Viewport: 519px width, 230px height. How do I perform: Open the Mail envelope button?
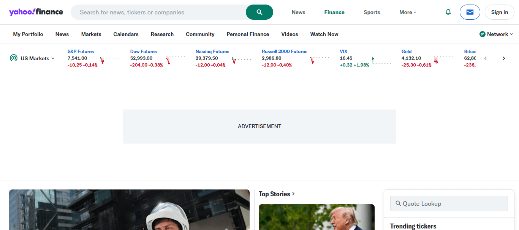470,12
